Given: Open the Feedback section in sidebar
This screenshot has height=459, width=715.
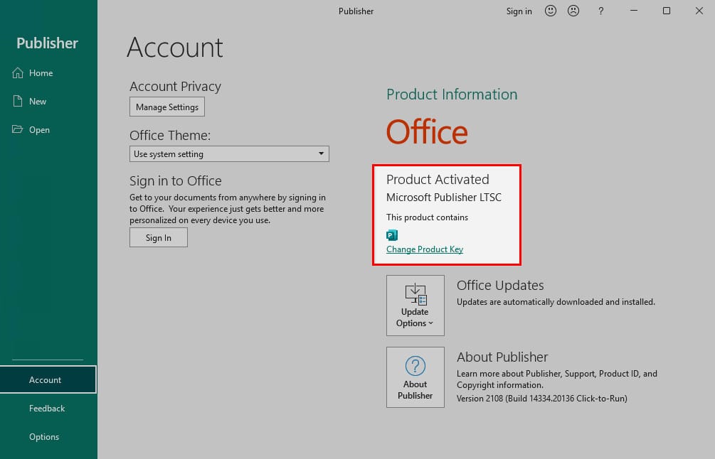Looking at the screenshot, I should point(47,409).
